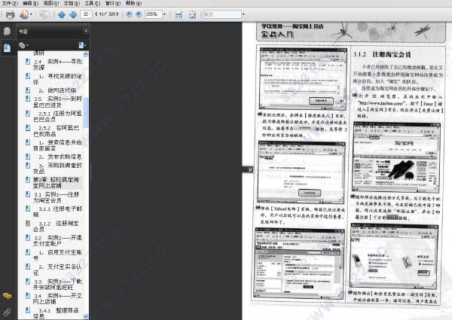452x320 pixels.
Task: Collapse the 书签 bookmarks panel with its arrow button
Action: pos(86,31)
